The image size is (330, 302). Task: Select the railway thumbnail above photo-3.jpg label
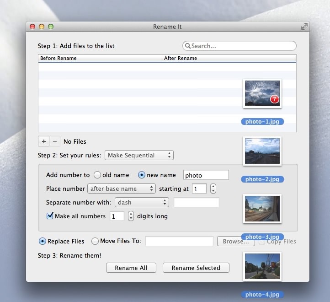coord(262,209)
